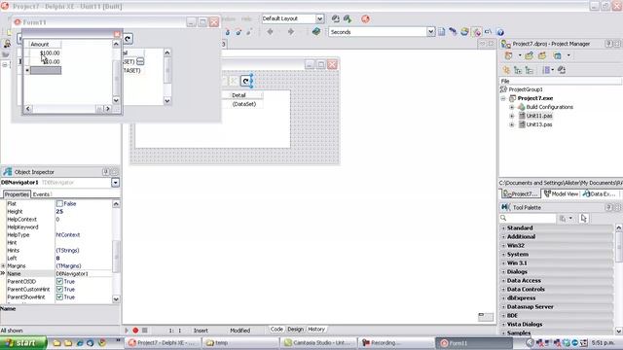623x350 pixels.
Task: Expand the Unit13.pas node
Action: coord(512,124)
